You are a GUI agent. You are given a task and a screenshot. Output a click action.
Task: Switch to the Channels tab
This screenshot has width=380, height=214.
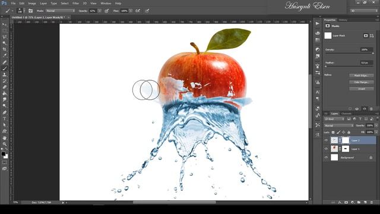point(346,114)
